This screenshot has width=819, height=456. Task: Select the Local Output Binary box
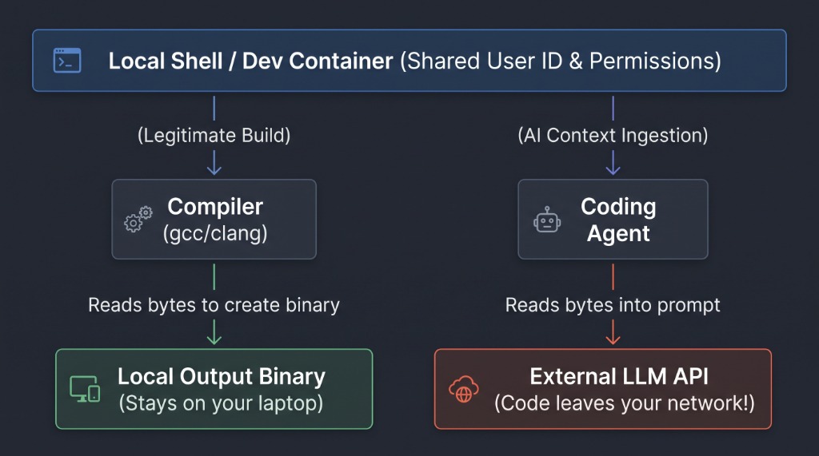click(x=214, y=389)
